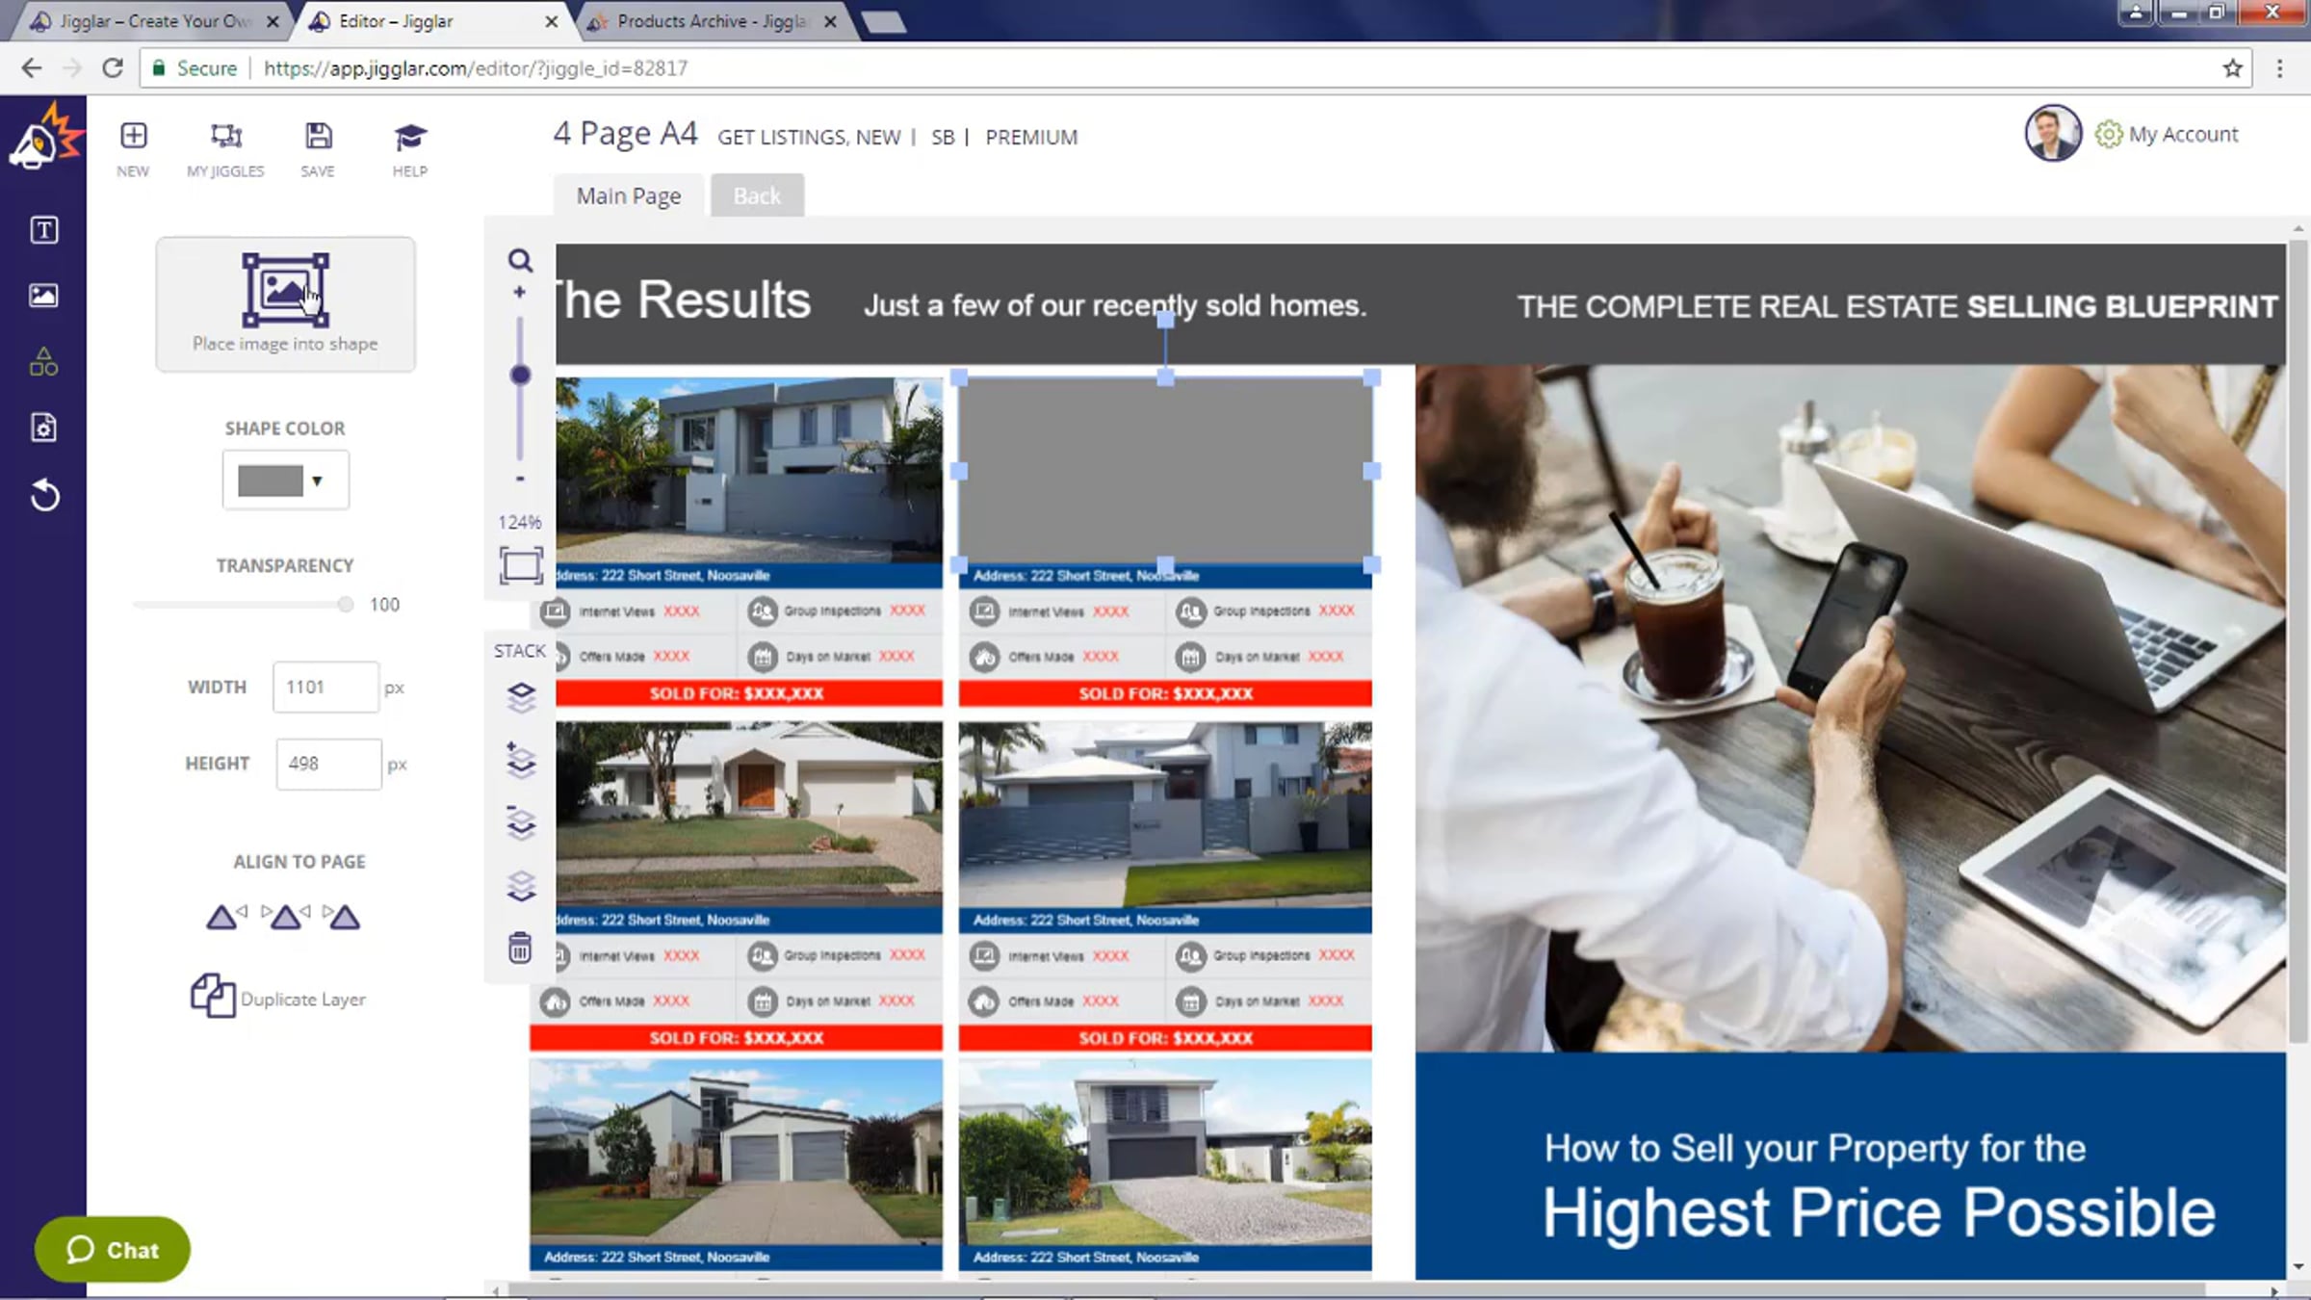Open Chrome's three-dot menu
Screen dimensions: 2311x1300
tap(2279, 68)
